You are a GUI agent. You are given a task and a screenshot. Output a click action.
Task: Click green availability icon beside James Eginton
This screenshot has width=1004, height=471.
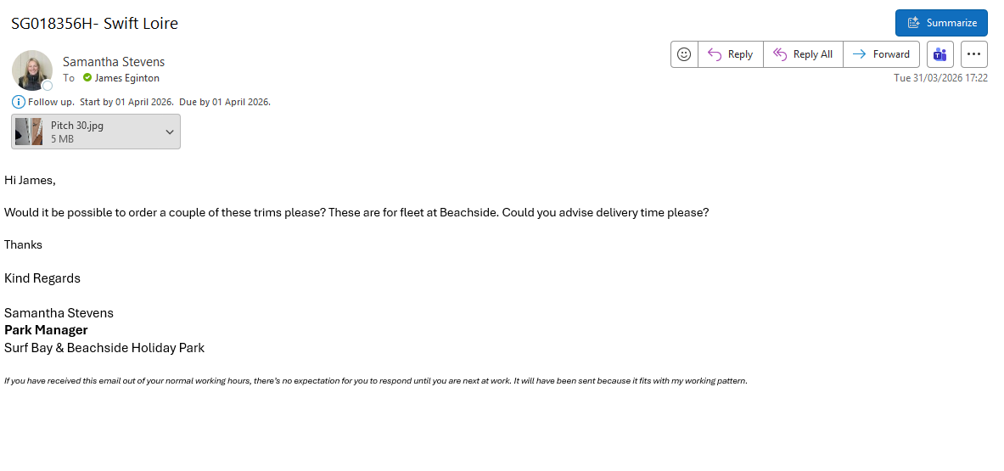tap(87, 78)
